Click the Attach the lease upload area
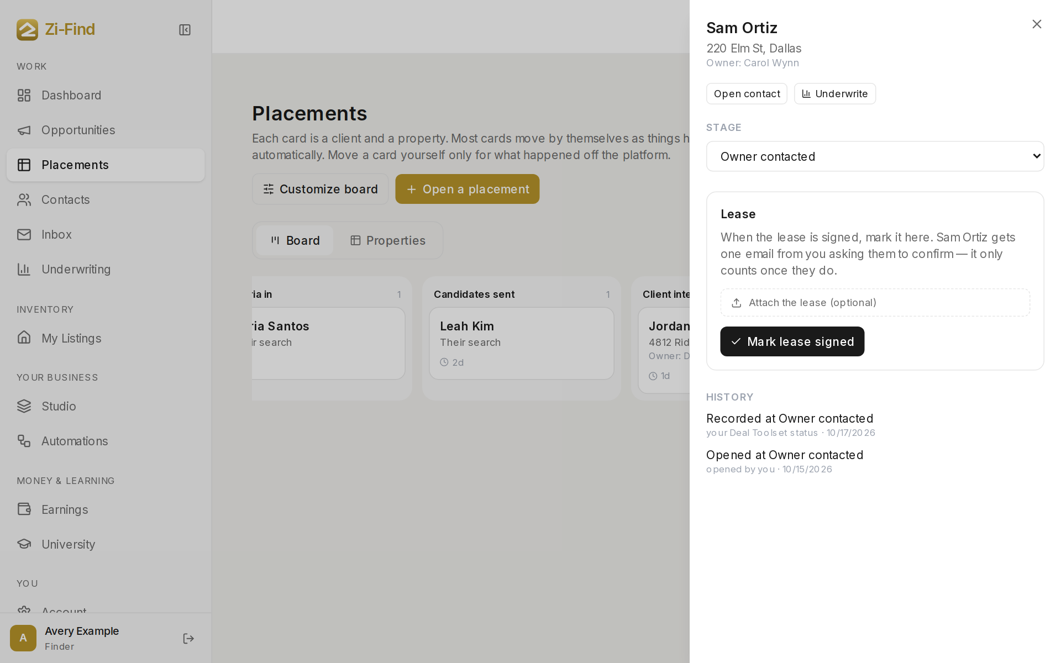The height and width of the screenshot is (663, 1061). point(875,303)
